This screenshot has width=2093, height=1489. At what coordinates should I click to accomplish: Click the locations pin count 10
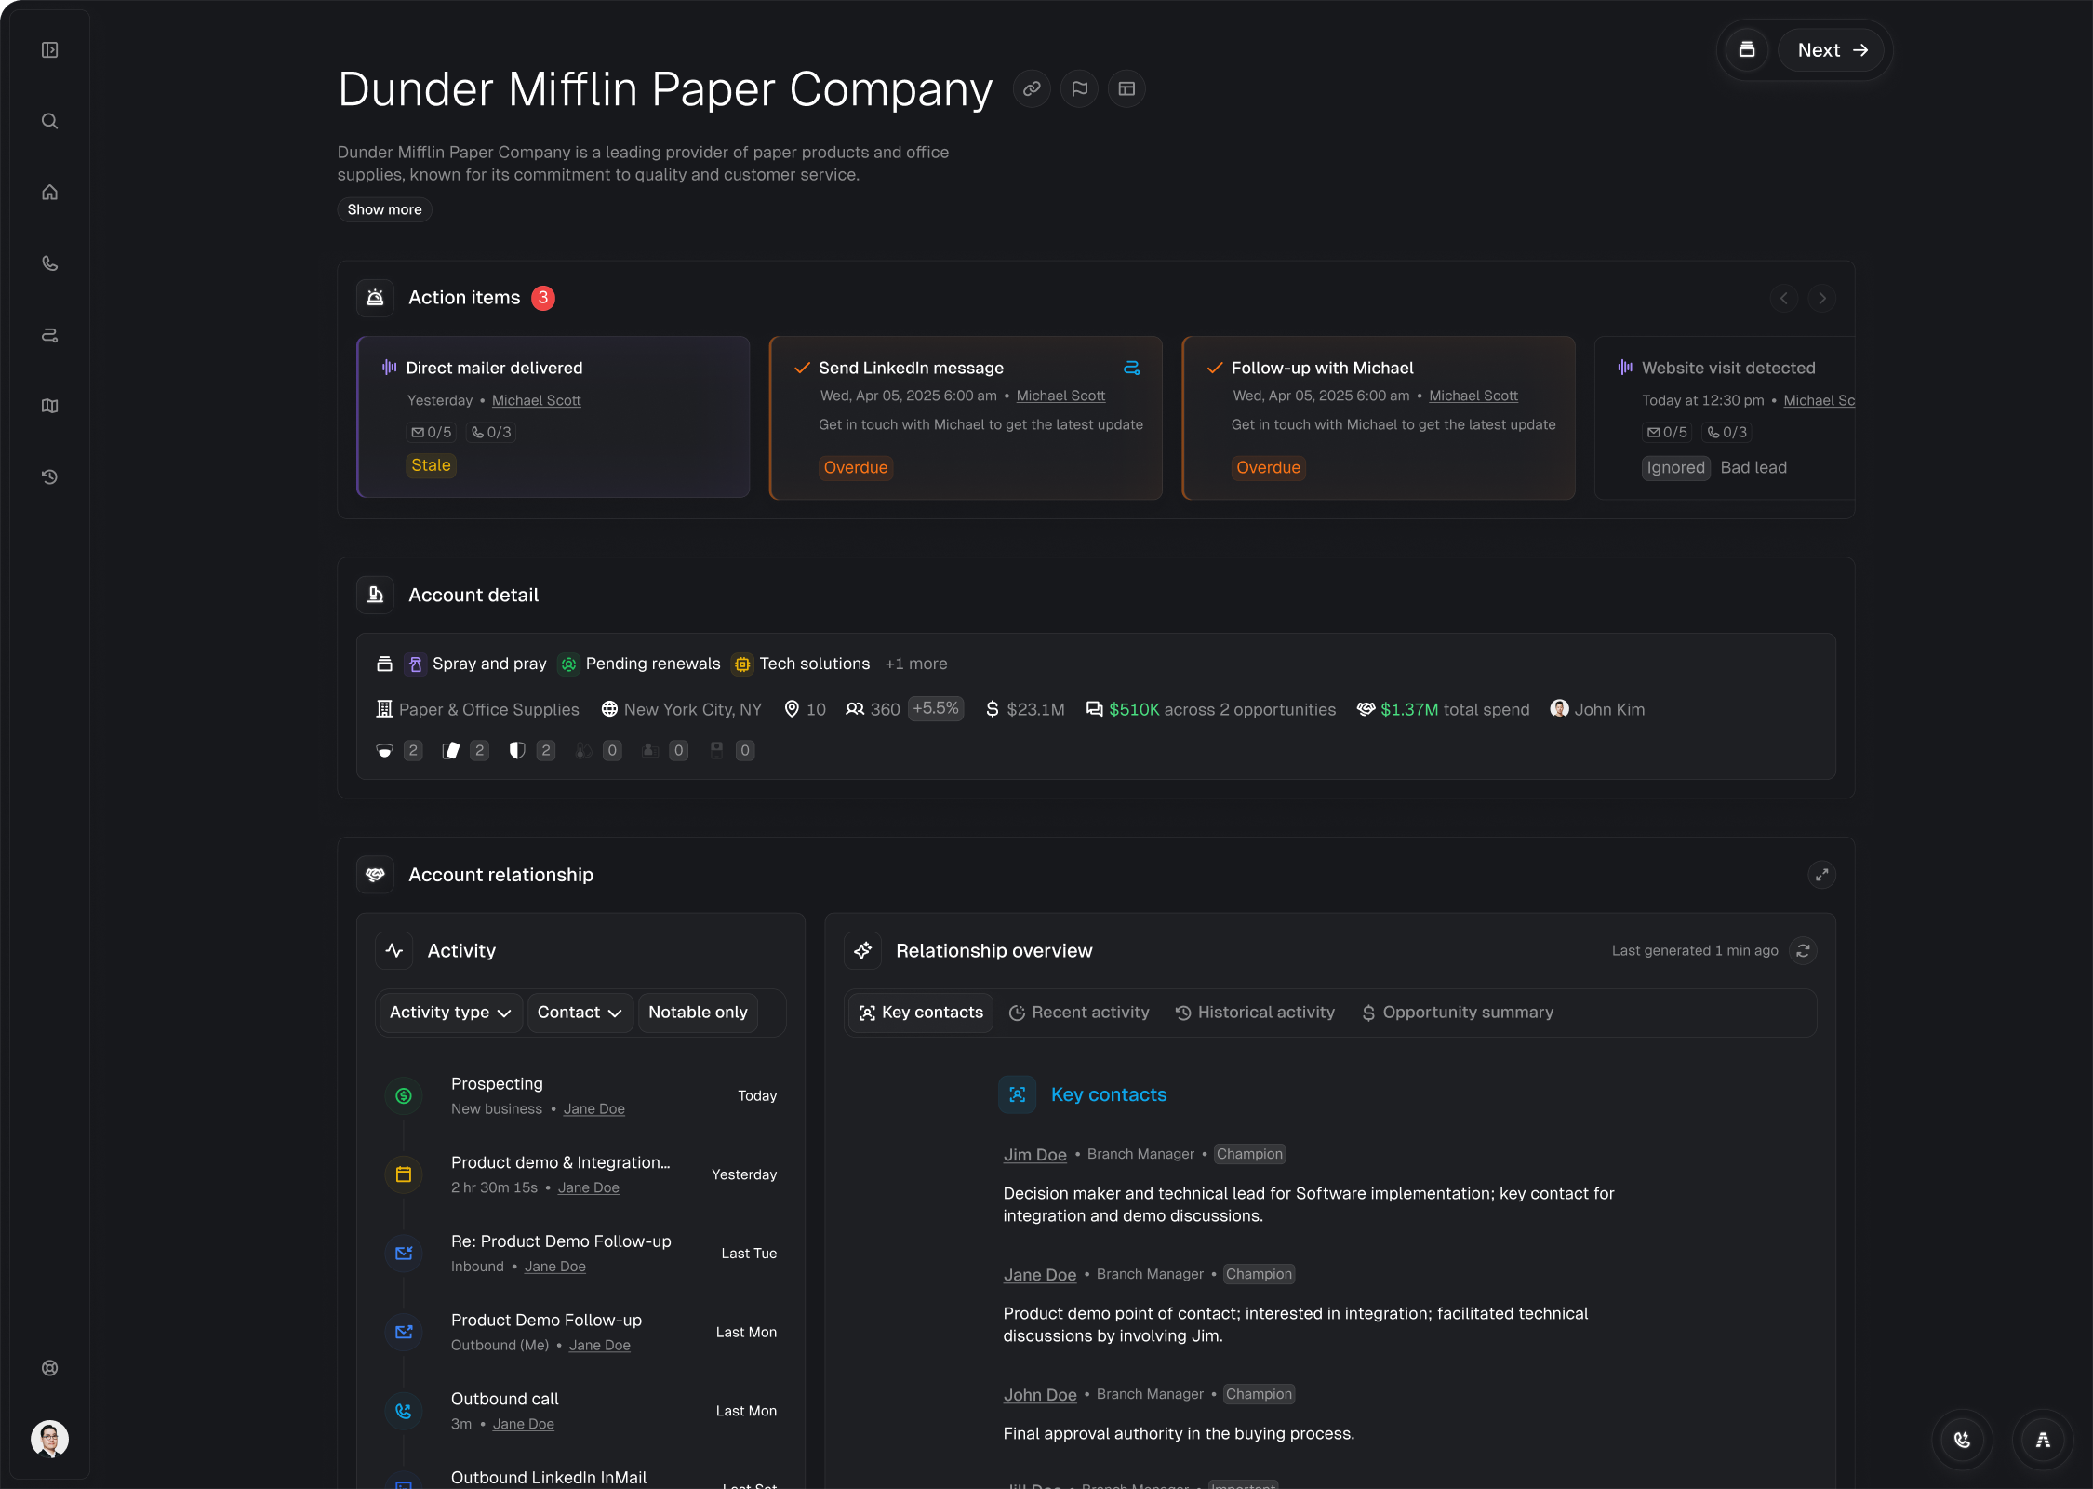(x=805, y=709)
